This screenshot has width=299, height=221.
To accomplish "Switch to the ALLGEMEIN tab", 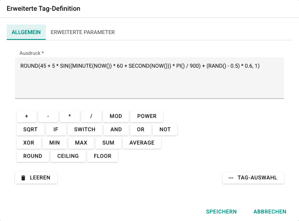I will pos(26,32).
